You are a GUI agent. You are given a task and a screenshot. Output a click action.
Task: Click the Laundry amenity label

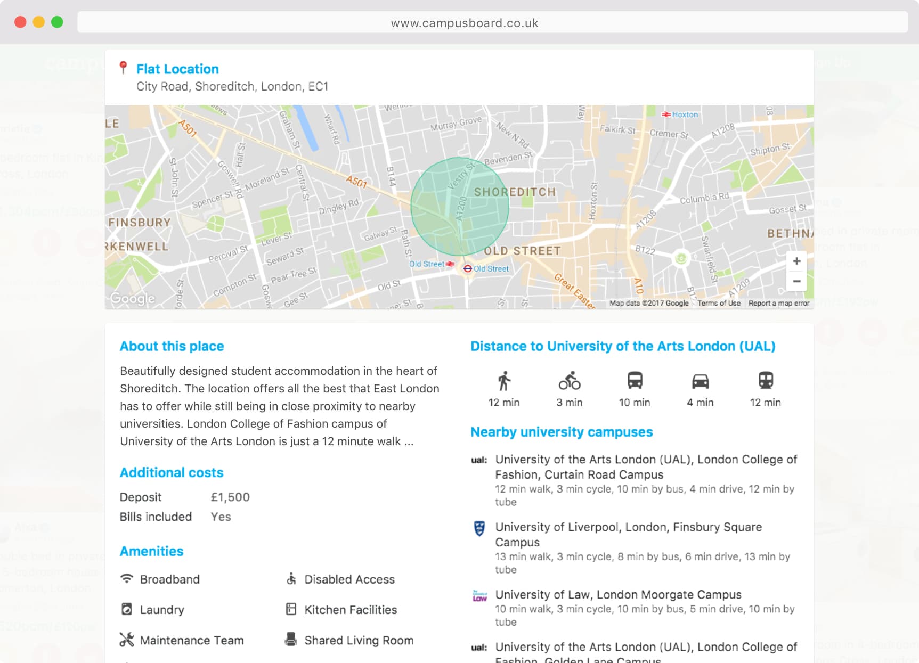[162, 609]
